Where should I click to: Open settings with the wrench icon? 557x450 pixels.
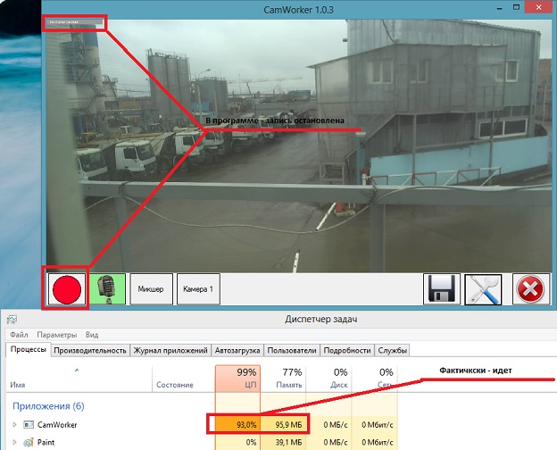coord(484,289)
